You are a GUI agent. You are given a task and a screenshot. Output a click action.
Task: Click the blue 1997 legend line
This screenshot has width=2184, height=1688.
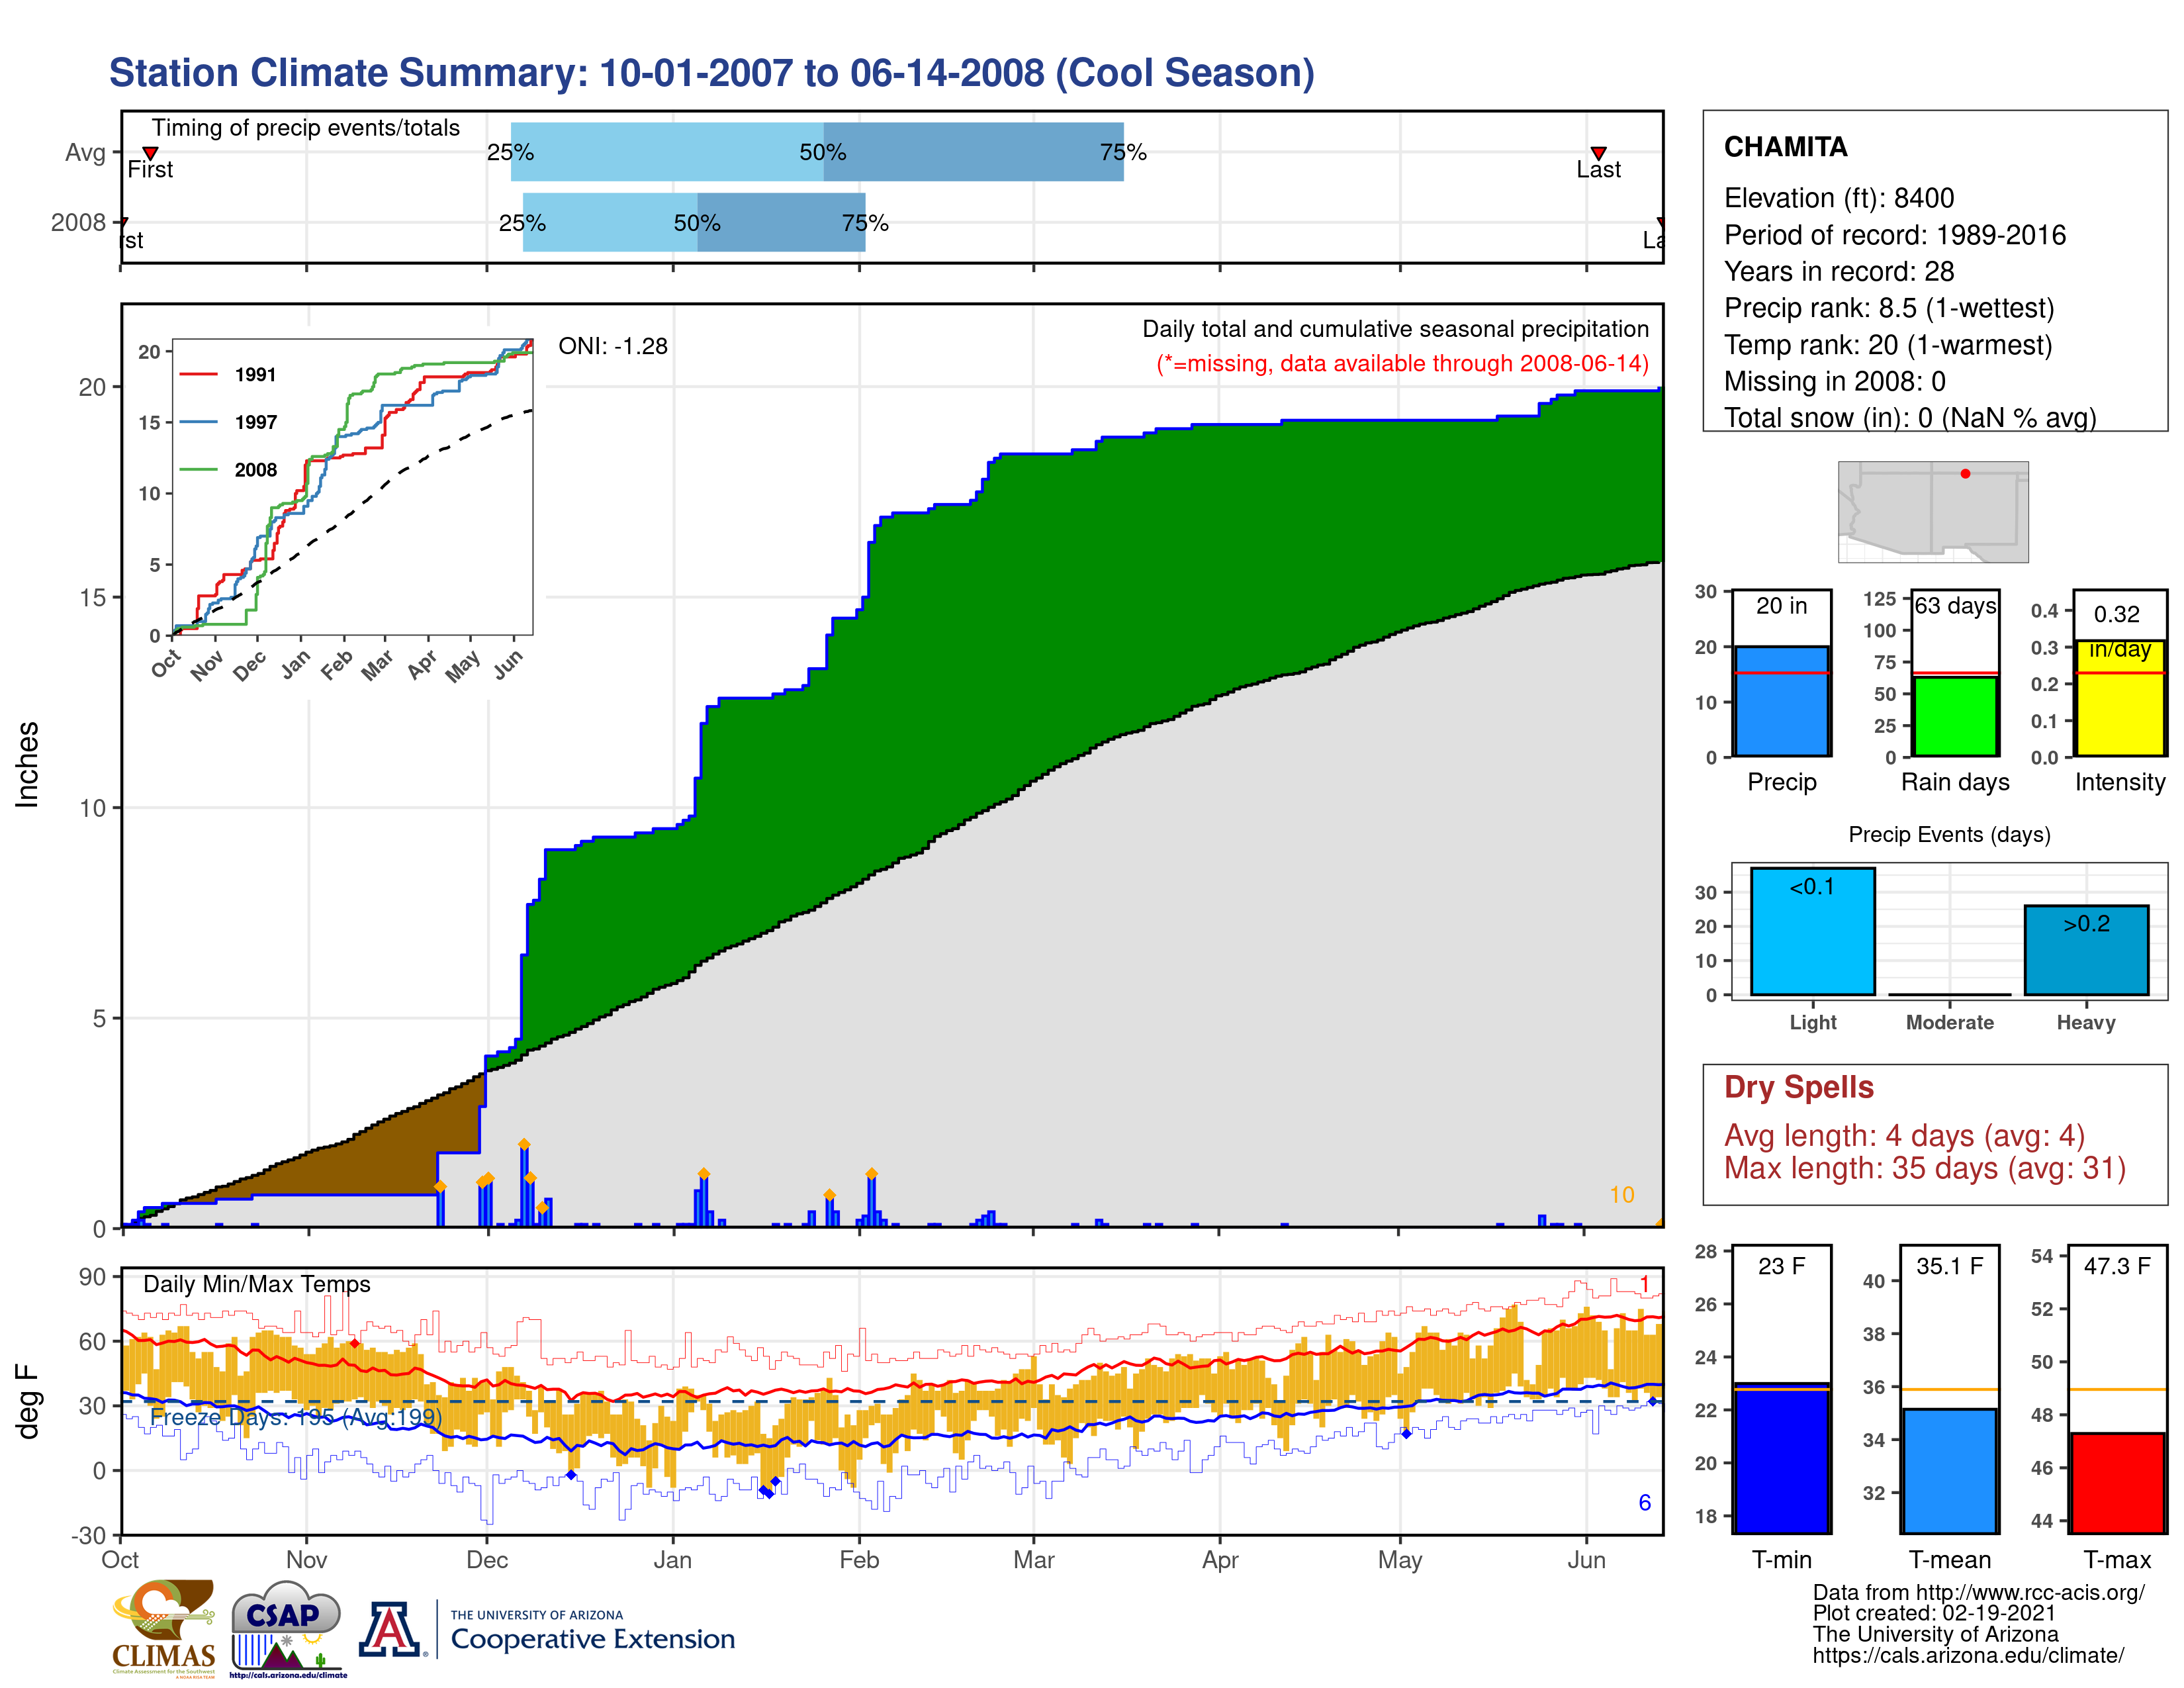tap(198, 422)
